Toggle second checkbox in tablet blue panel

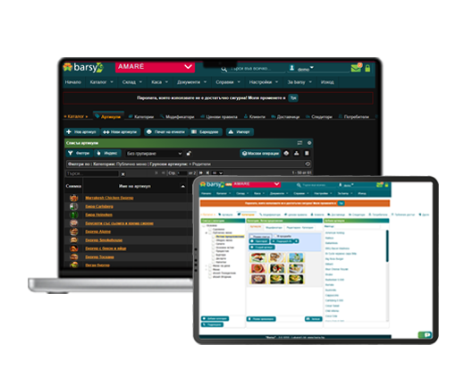[275, 236]
